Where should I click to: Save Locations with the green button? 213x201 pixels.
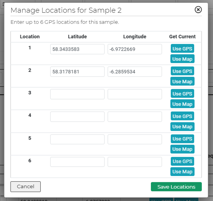point(176,187)
